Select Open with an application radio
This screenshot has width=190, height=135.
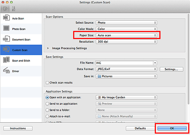click(47, 97)
